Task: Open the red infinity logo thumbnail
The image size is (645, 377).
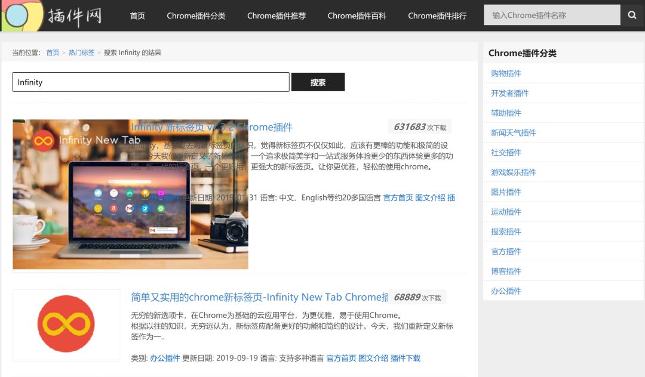Action: [66, 325]
